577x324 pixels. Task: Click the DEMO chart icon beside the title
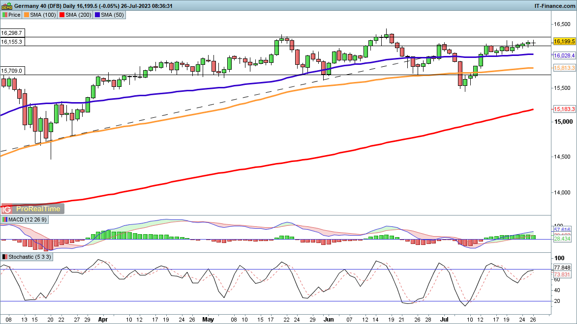7,6
